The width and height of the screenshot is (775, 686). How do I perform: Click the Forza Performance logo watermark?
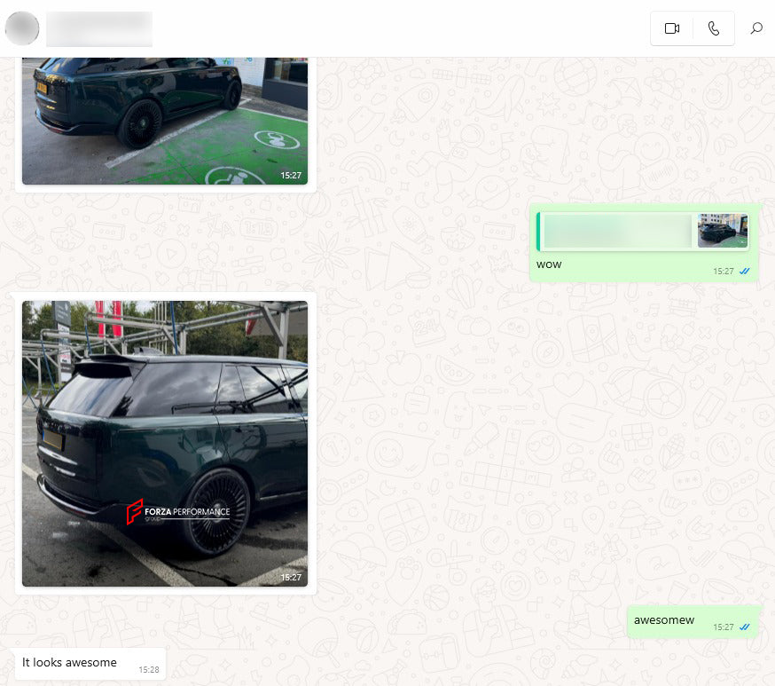[178, 512]
